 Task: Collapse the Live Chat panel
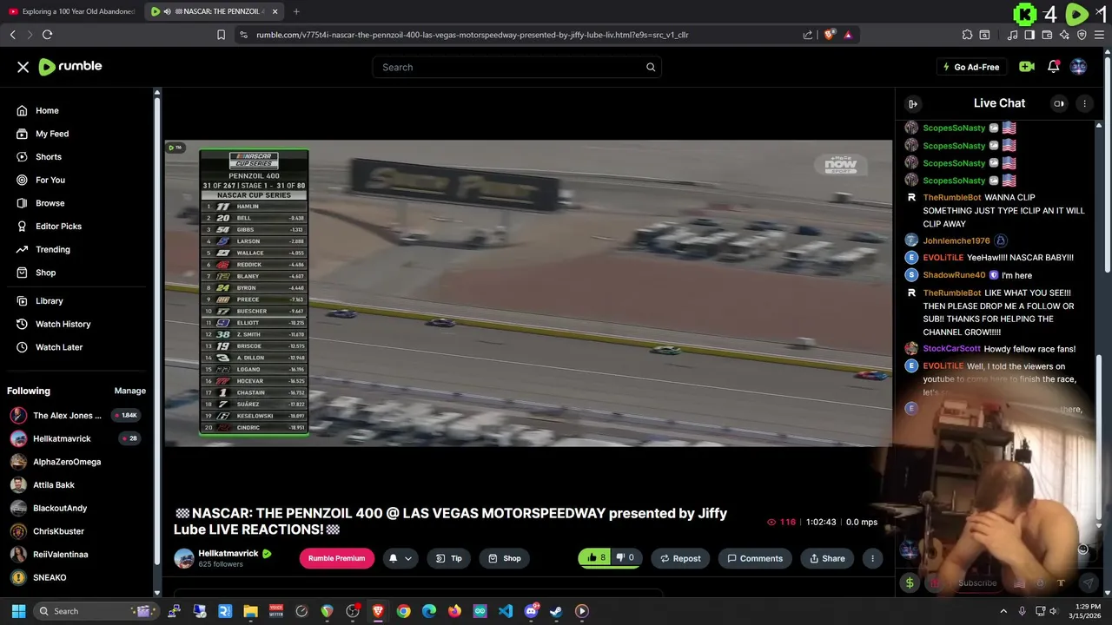(x=913, y=104)
